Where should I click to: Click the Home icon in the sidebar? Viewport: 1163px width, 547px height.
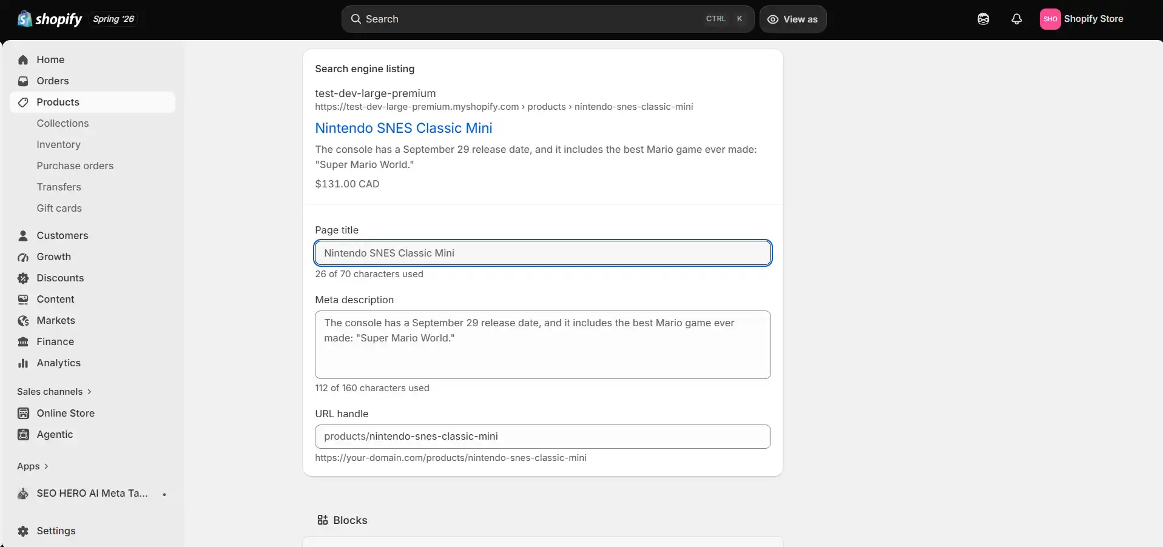23,59
